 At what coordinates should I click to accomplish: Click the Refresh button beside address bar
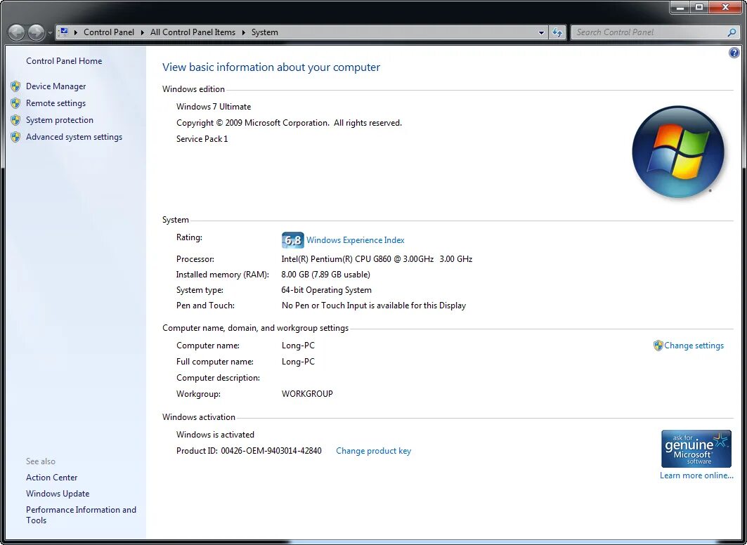(557, 32)
